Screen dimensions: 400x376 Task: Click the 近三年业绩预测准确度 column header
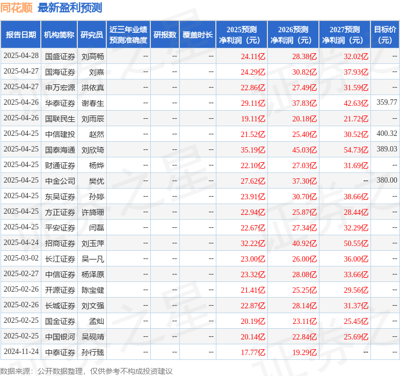point(128,35)
